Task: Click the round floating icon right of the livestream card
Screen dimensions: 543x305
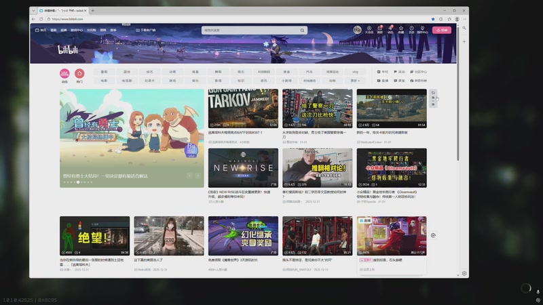Action: pyautogui.click(x=433, y=235)
